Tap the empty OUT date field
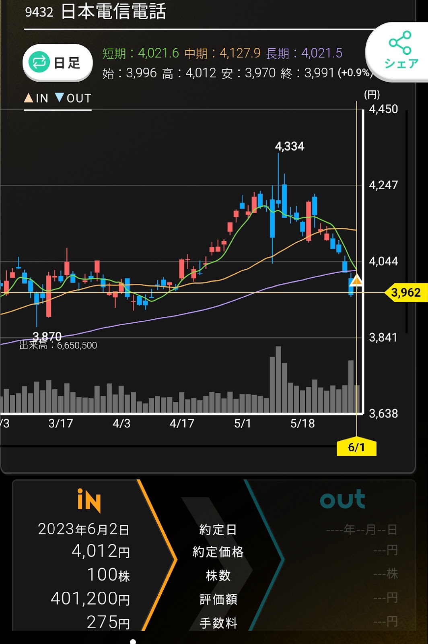 tap(362, 529)
